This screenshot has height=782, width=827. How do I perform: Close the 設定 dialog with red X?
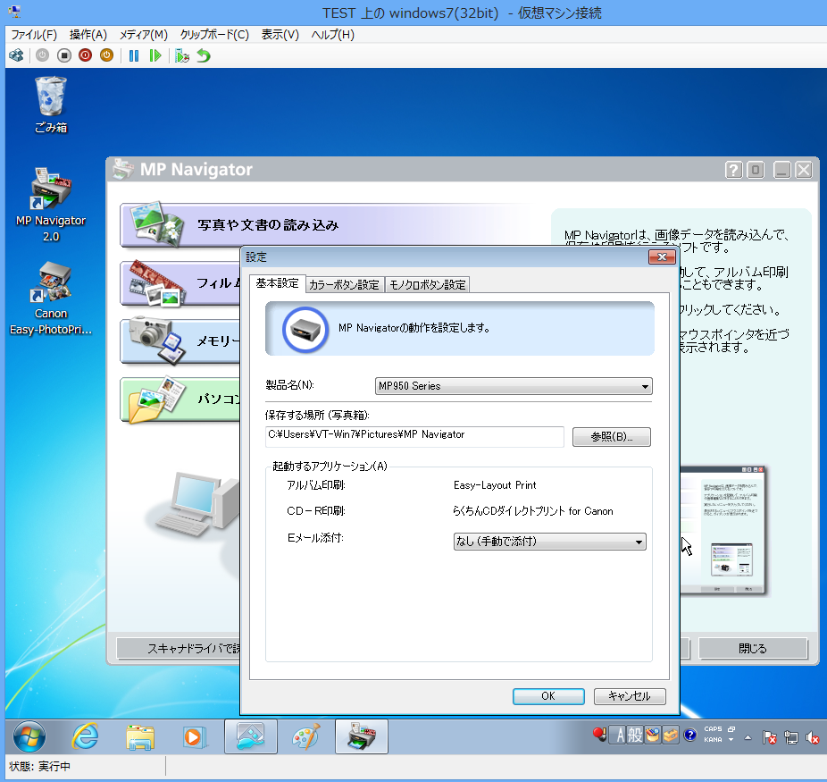point(662,256)
